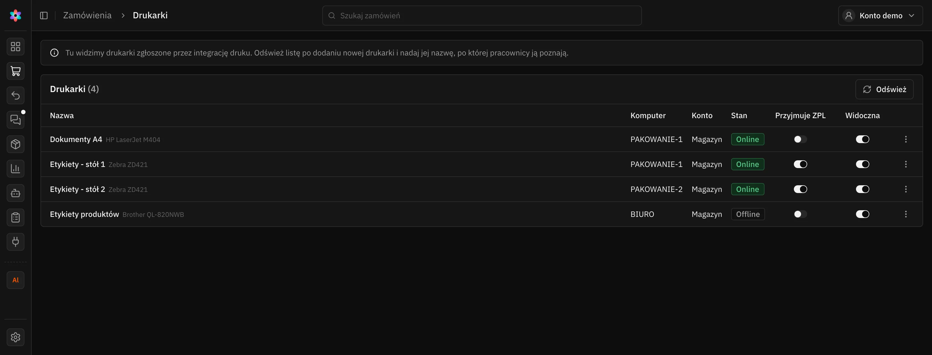
Task: Focus the Szukaj zamówień search field
Action: pos(482,16)
